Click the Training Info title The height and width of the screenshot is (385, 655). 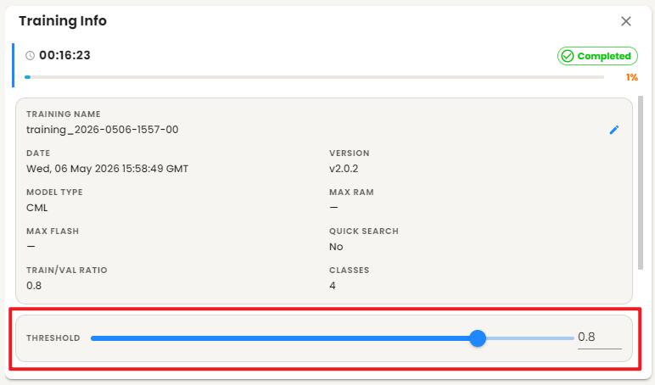point(63,21)
